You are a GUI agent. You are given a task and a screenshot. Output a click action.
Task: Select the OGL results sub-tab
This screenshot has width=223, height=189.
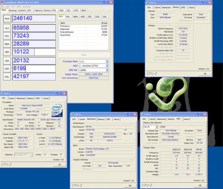[105, 17]
